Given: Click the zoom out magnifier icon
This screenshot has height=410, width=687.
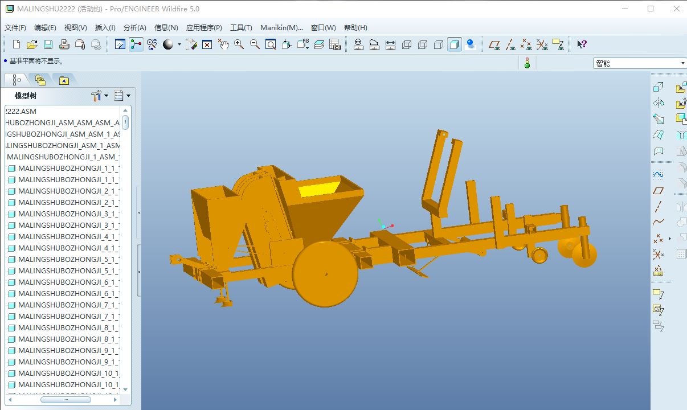Looking at the screenshot, I should [x=255, y=44].
